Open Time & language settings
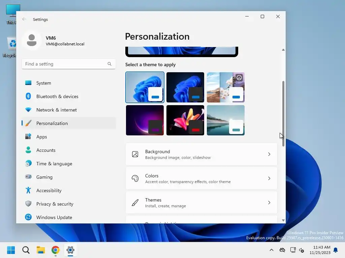The height and width of the screenshot is (258, 345). [x=69, y=164]
